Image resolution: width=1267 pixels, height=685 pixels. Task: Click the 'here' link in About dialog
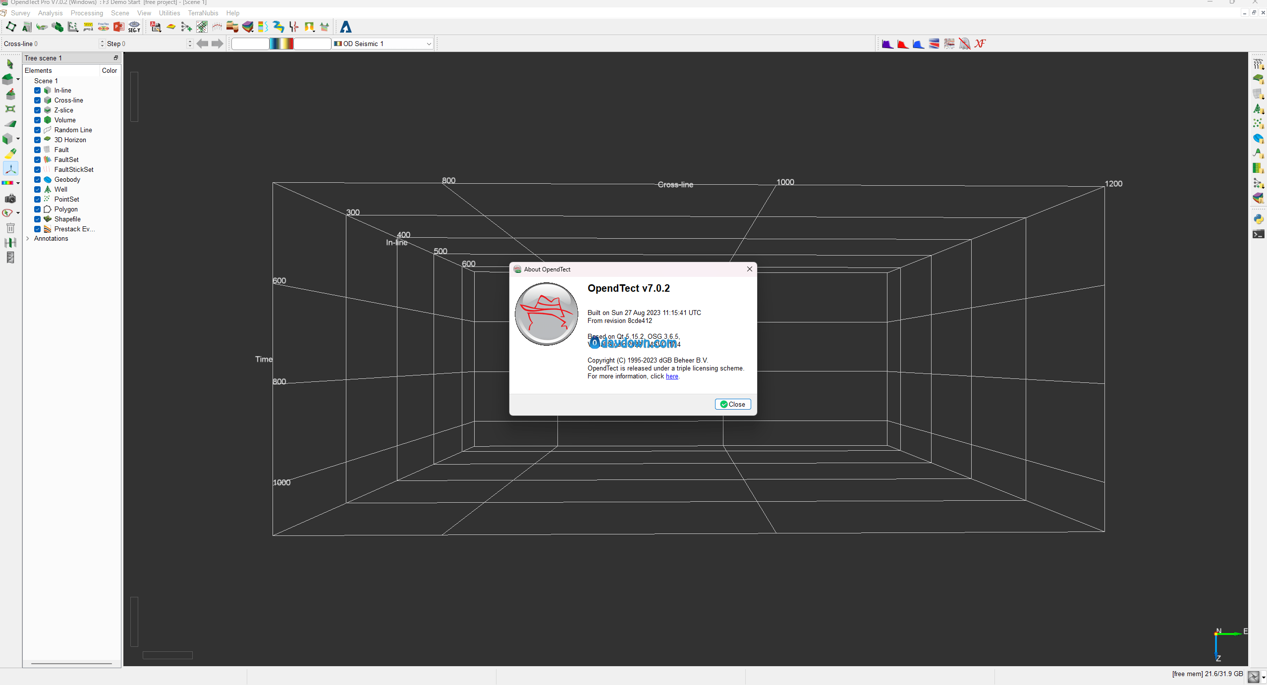click(672, 376)
